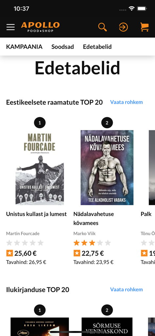This screenshot has width=155, height=336.
Task: Select the KAMPAANIA tab
Action: (24, 47)
